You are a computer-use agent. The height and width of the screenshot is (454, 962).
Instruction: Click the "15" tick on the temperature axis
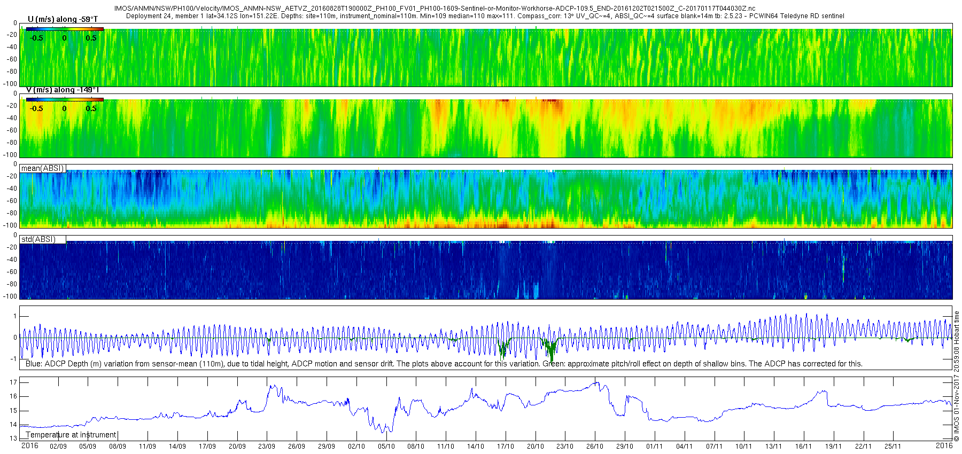click(x=13, y=411)
